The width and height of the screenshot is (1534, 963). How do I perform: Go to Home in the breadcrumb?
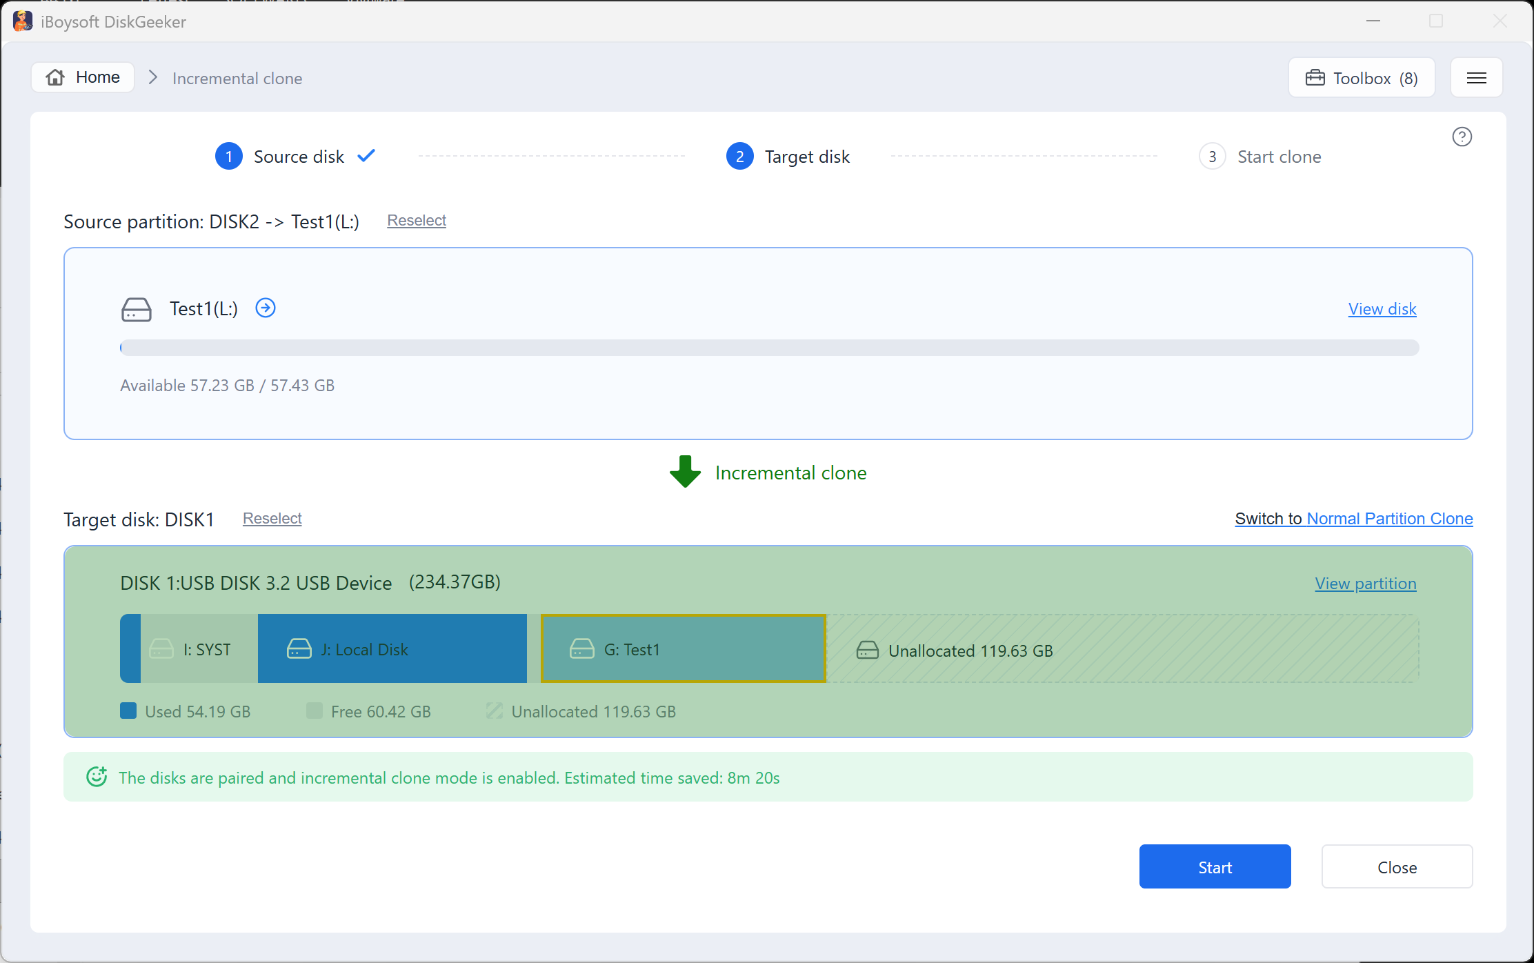83,77
